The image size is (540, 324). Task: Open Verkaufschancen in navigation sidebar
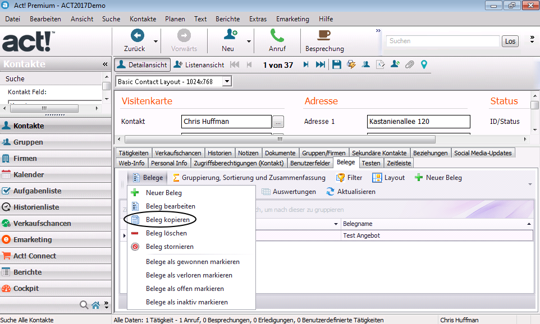pos(56,223)
